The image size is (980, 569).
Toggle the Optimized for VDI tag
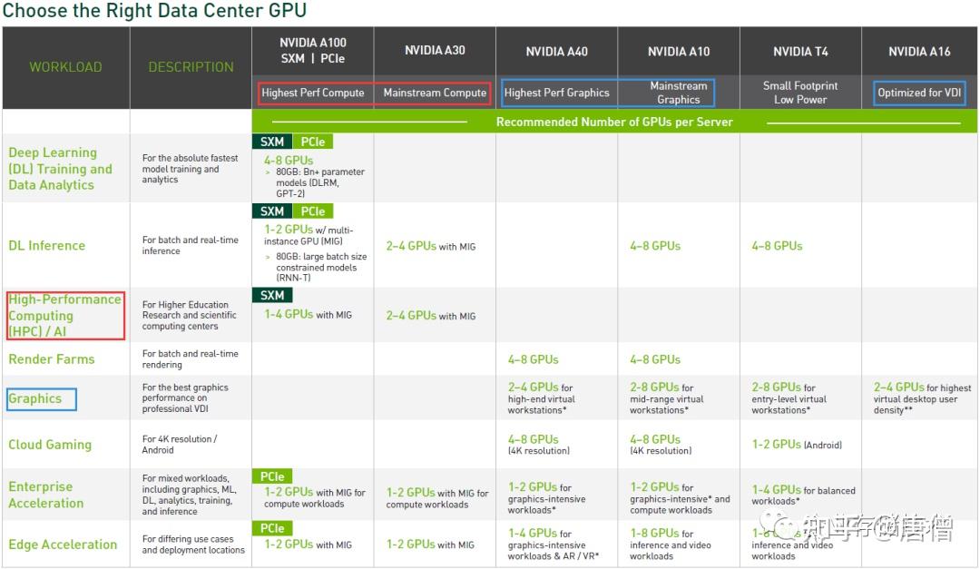pos(917,92)
